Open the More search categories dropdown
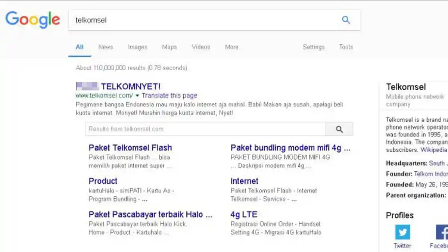This screenshot has height=252, width=448. point(231,47)
